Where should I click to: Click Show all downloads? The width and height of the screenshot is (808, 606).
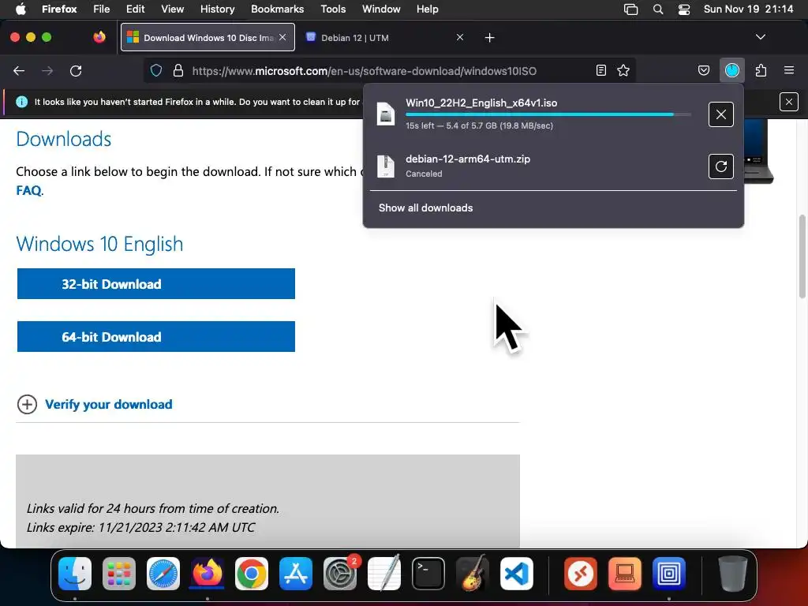425,208
